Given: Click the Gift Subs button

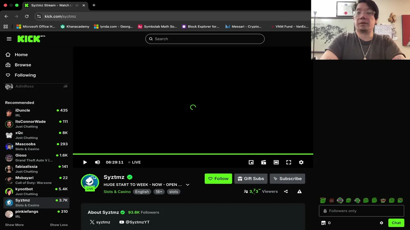Looking at the screenshot, I should pyautogui.click(x=251, y=179).
